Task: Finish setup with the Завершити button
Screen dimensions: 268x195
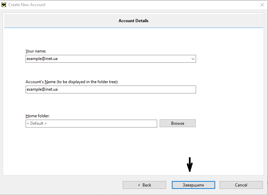Action: [x=193, y=185]
